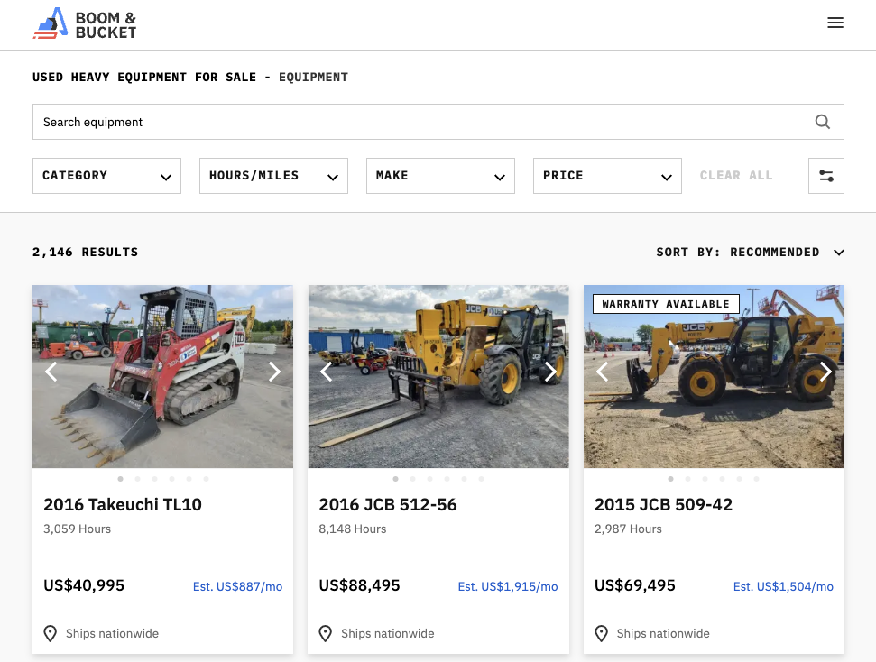Select second carousel dot under JCB 509-42
Image resolution: width=876 pixels, height=662 pixels.
coord(687,479)
